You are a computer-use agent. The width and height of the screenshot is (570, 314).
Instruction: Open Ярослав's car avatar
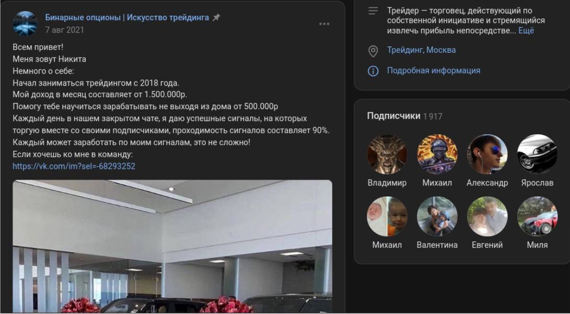point(537,155)
